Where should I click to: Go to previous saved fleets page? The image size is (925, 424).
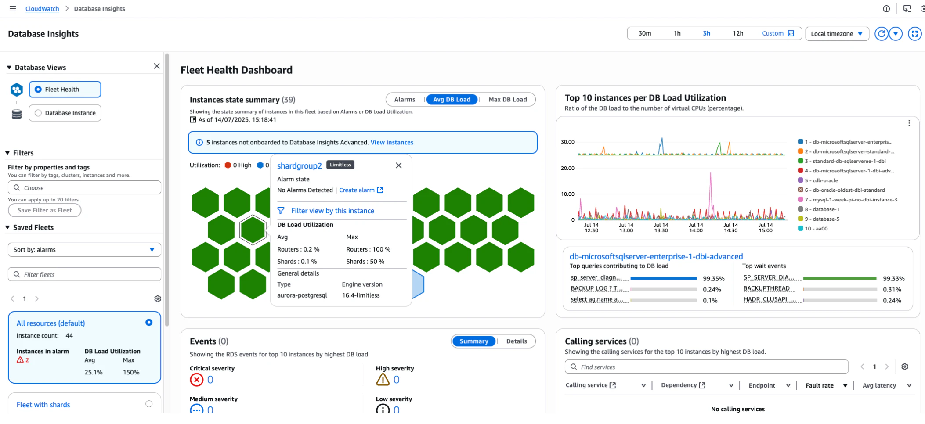pyautogui.click(x=12, y=299)
